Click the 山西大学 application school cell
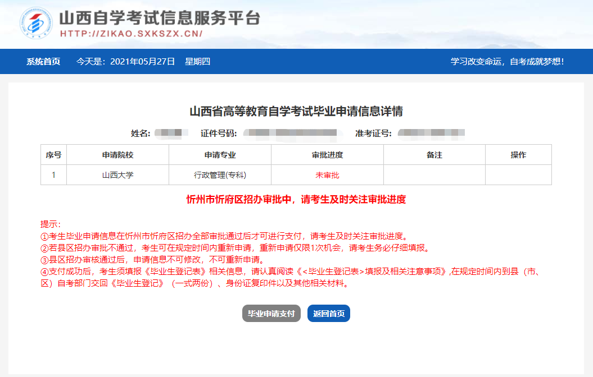 119,174
